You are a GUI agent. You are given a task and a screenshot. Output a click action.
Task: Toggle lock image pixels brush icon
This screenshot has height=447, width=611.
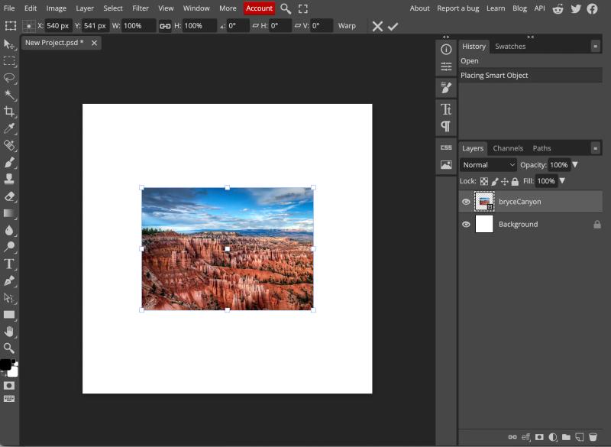click(494, 181)
